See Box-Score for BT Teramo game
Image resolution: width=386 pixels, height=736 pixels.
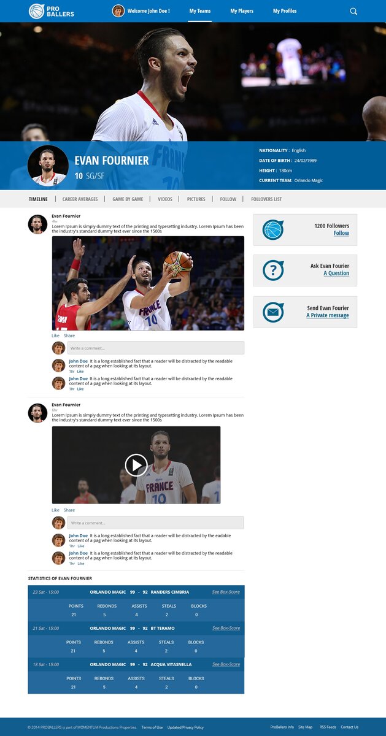226,628
